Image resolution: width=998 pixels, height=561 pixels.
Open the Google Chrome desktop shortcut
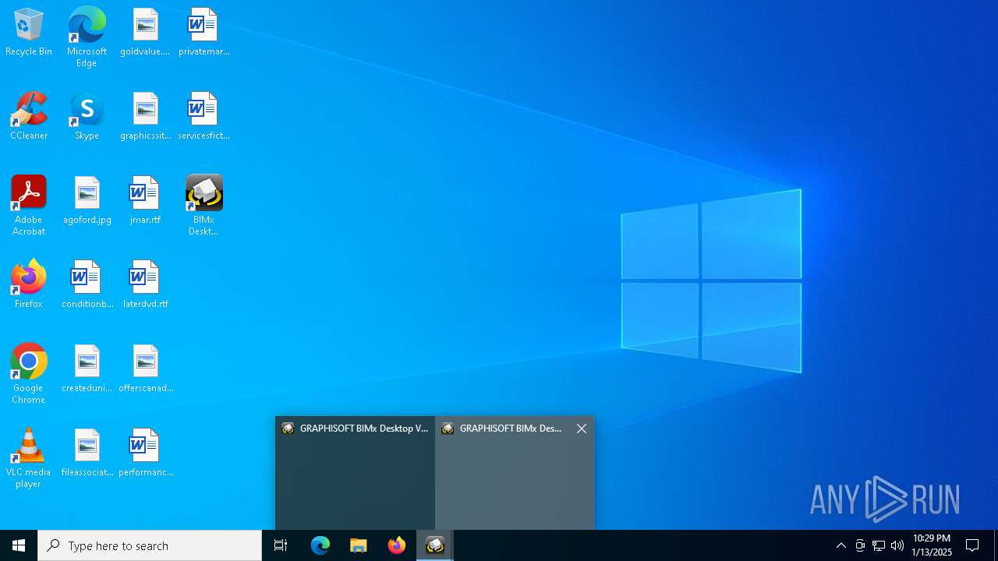coord(29,374)
